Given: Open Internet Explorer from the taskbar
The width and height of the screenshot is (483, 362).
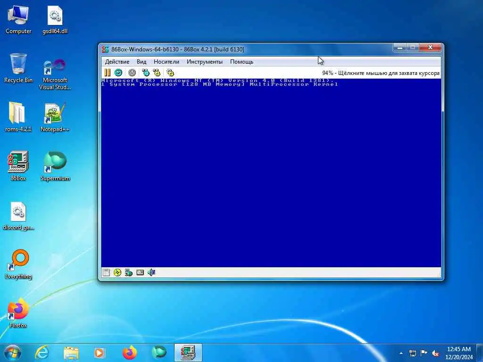Looking at the screenshot, I should click(x=42, y=353).
